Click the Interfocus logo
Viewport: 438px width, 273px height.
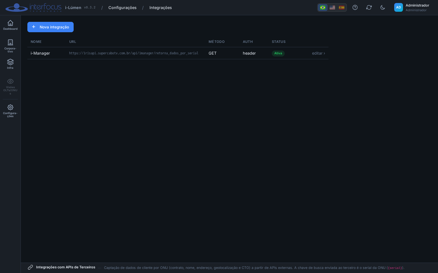pos(33,7)
